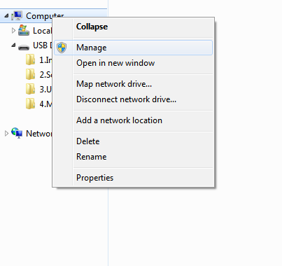The image size is (282, 266).
Task: Click the Local Disk drive icon
Action: click(x=24, y=30)
